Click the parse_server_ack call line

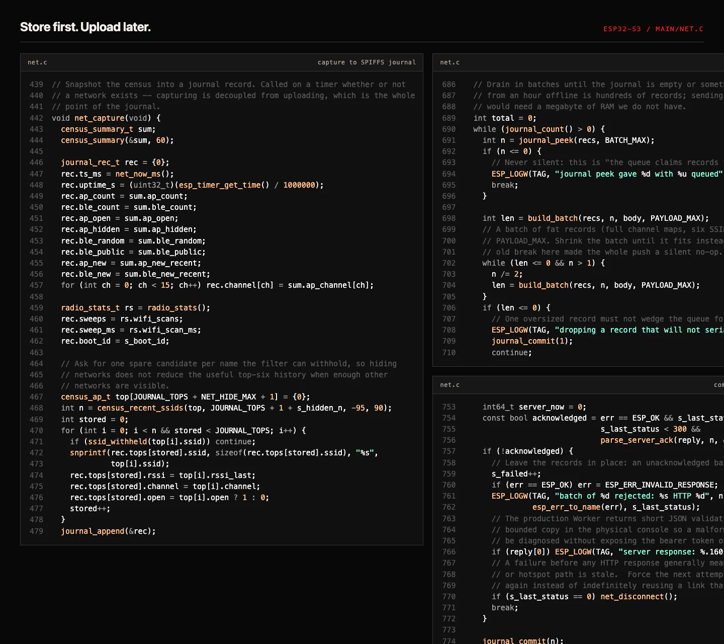[662, 440]
